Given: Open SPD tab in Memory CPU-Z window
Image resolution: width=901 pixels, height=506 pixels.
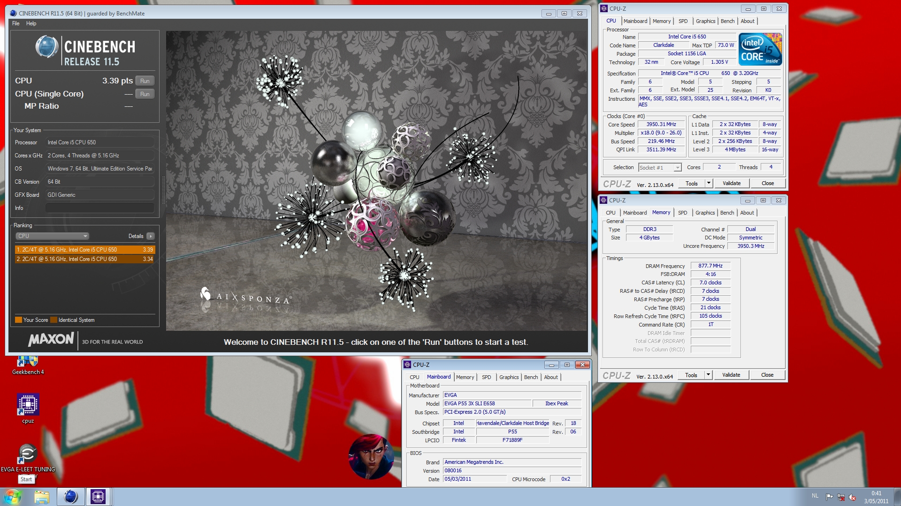Looking at the screenshot, I should coord(682,213).
